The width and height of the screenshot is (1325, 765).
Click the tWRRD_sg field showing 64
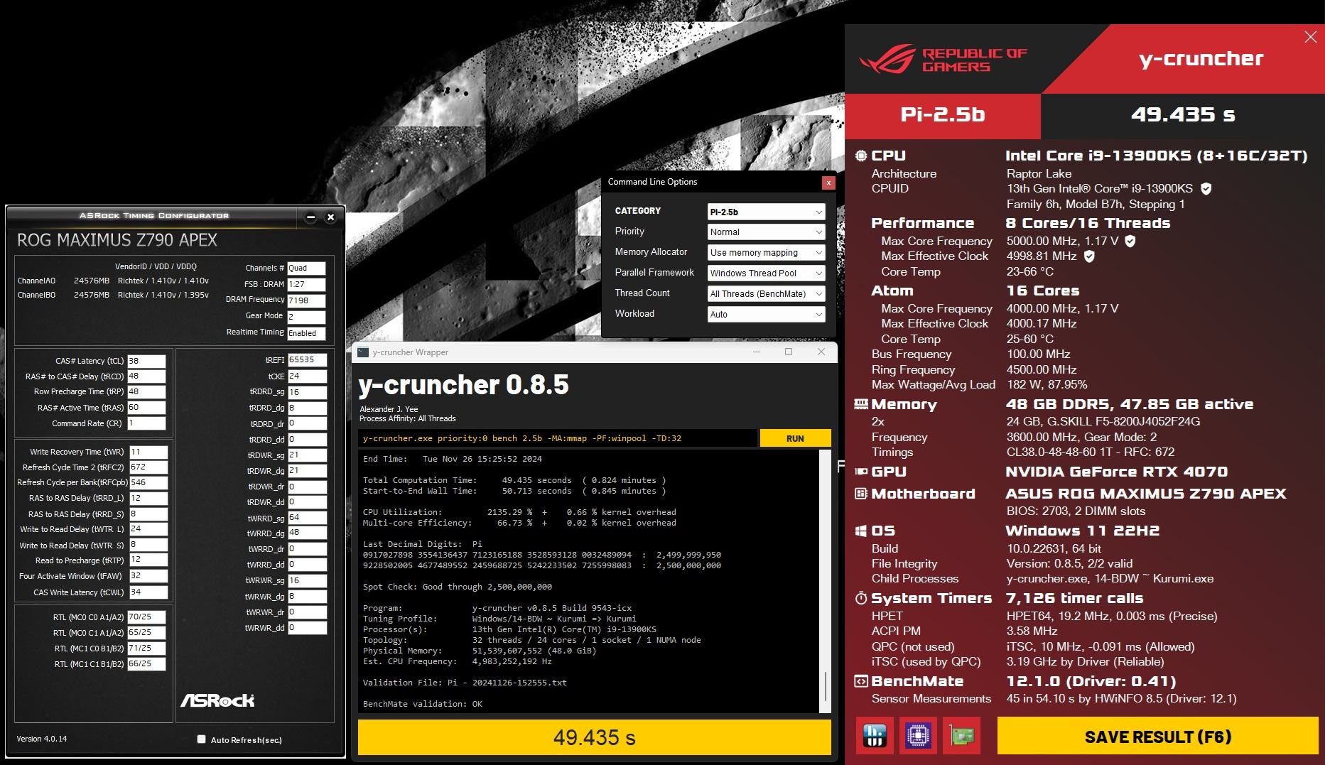307,518
